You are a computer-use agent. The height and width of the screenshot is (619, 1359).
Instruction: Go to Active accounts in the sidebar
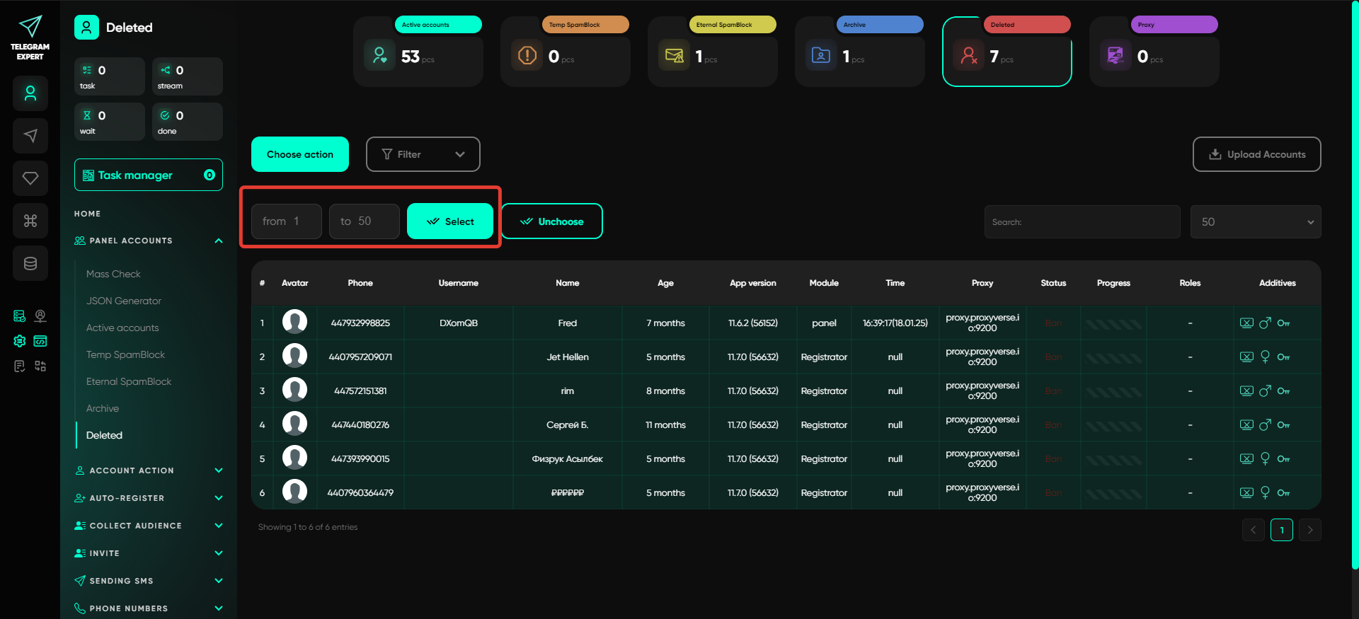pos(122,328)
